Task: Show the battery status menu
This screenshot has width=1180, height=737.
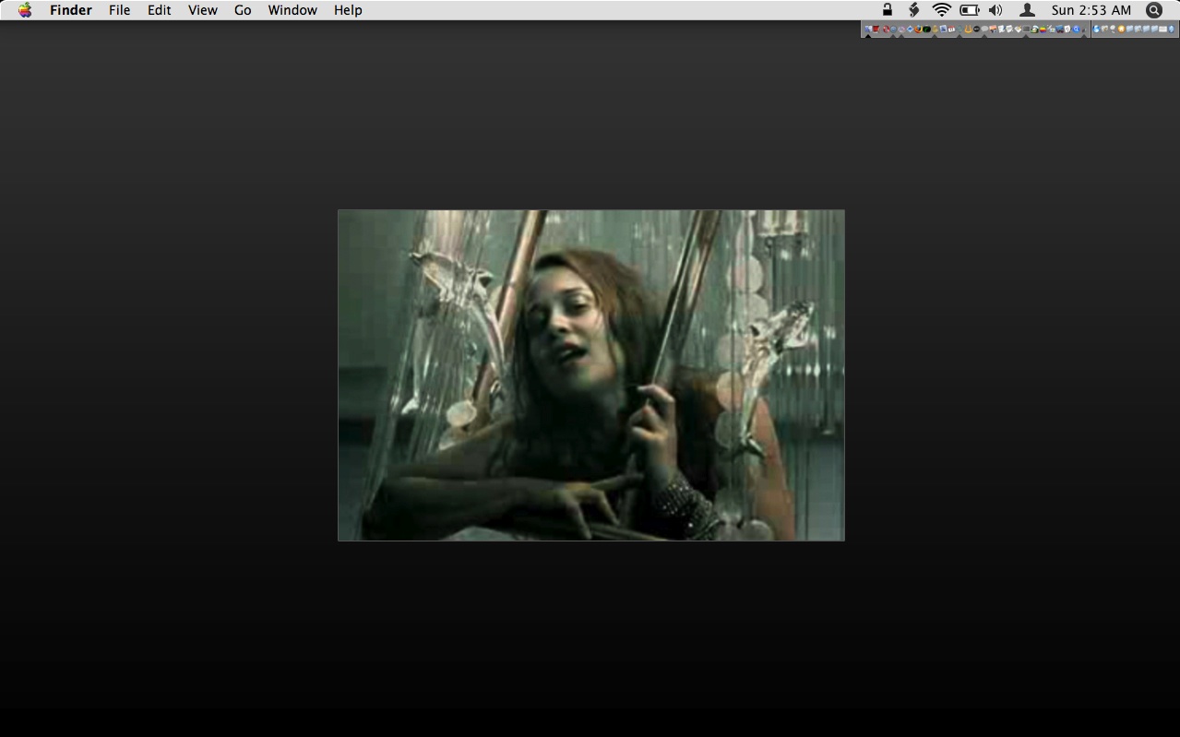Action: pyautogui.click(x=970, y=10)
